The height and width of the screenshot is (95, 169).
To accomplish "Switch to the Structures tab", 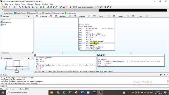I will (x=82, y=16).
